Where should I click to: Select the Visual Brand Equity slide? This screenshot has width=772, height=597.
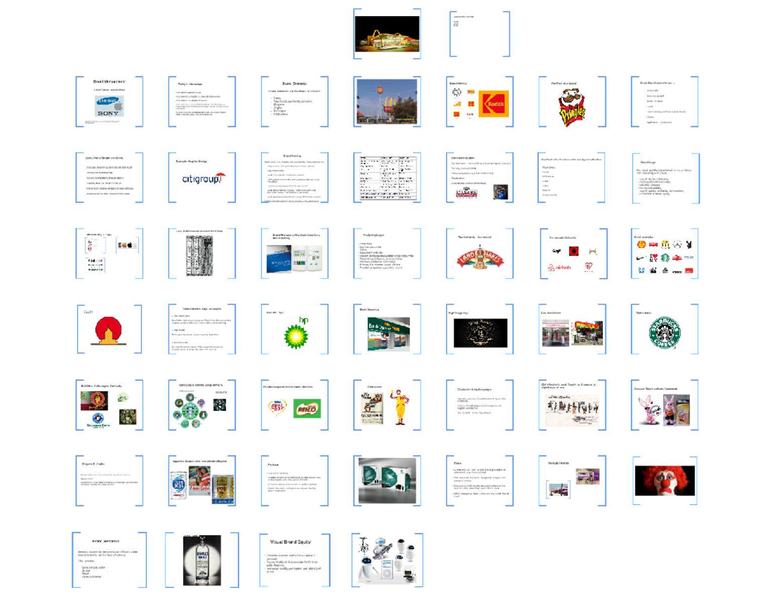294,560
